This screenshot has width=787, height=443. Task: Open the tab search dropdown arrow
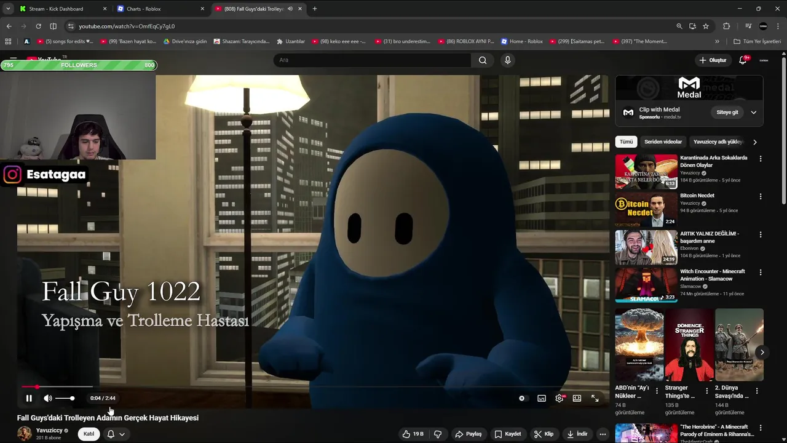coord(7,9)
